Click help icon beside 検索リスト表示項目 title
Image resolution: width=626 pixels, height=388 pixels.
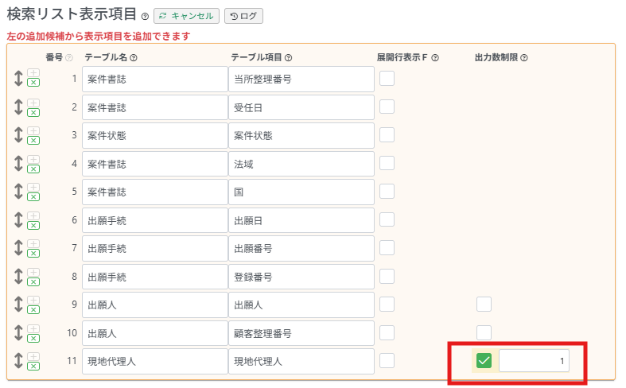coord(145,17)
